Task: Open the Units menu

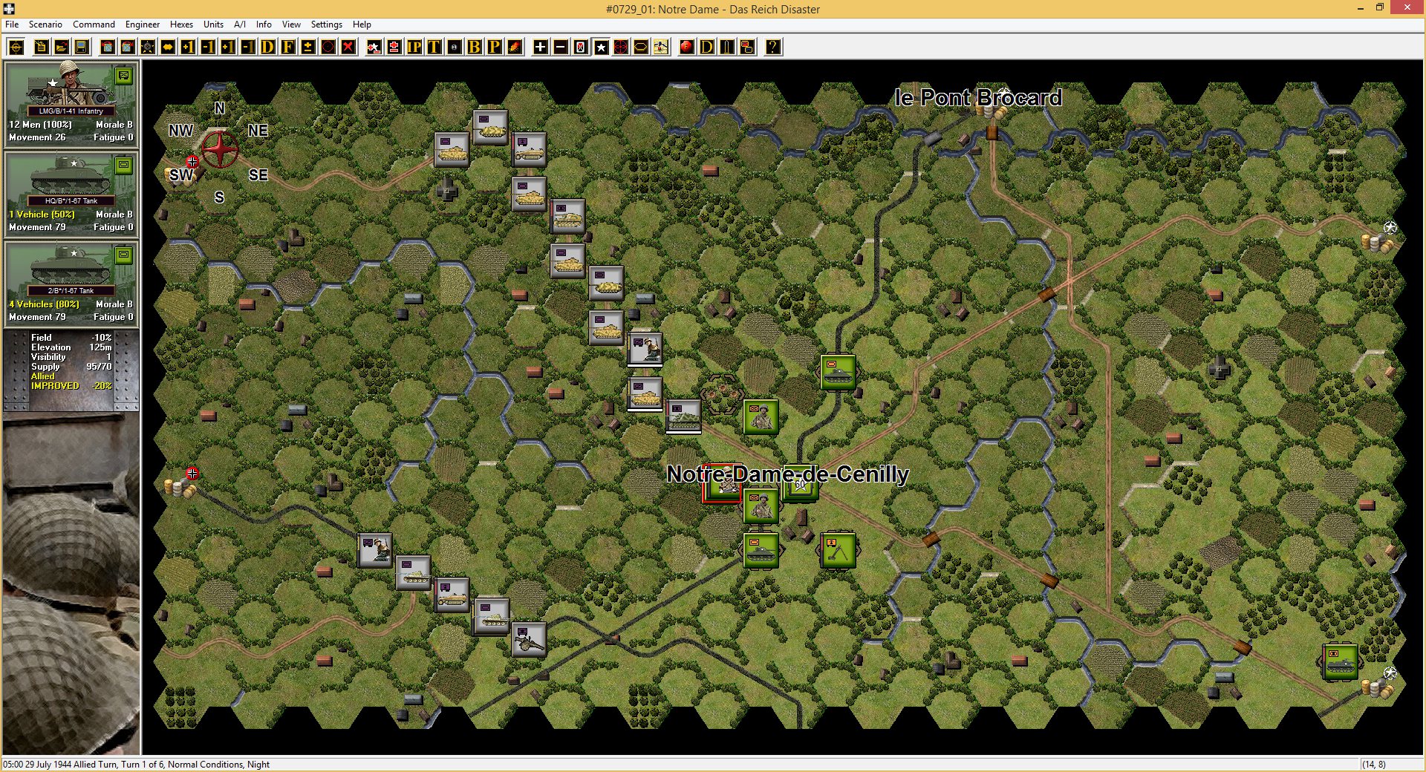Action: 213,24
